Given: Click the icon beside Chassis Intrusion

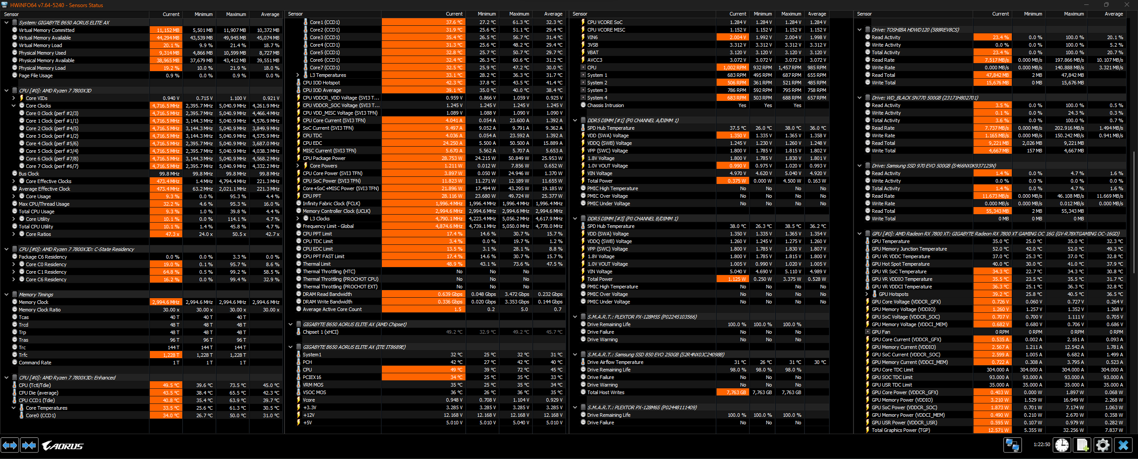Looking at the screenshot, I should [x=583, y=105].
